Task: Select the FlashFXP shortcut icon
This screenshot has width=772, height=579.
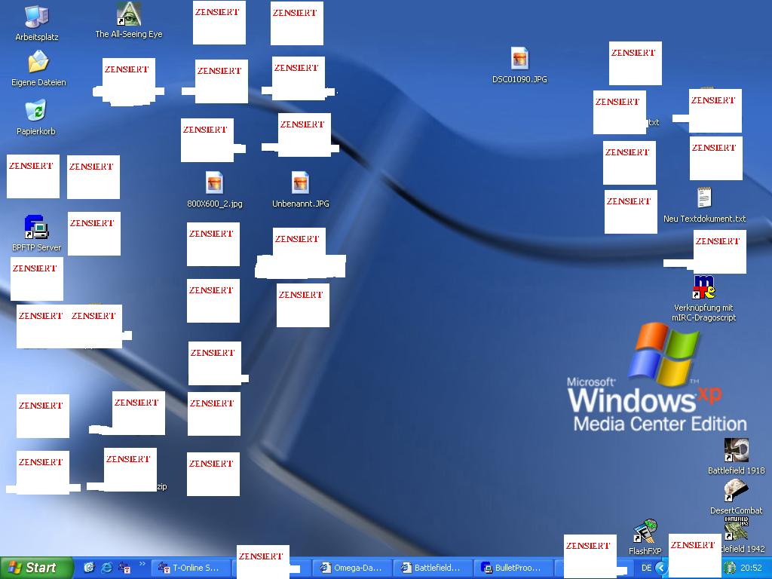Action: pos(645,531)
